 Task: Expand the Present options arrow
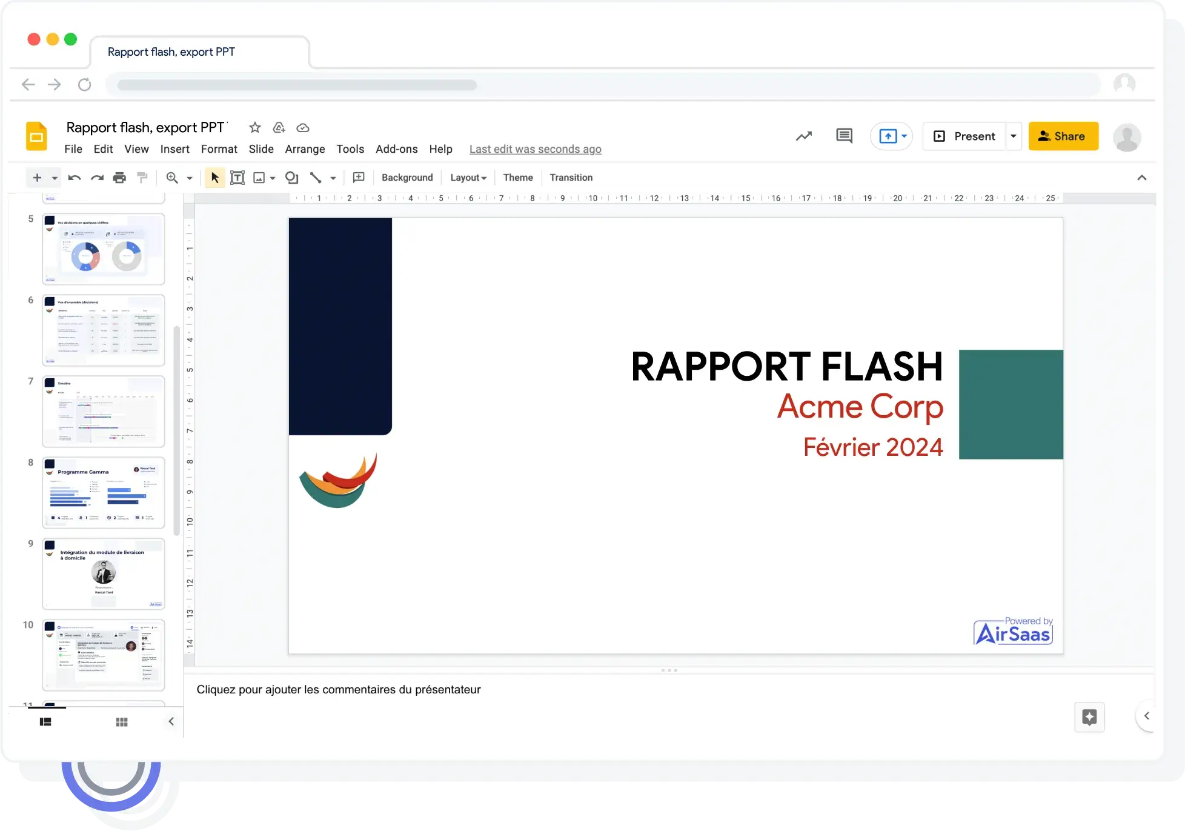(1012, 136)
